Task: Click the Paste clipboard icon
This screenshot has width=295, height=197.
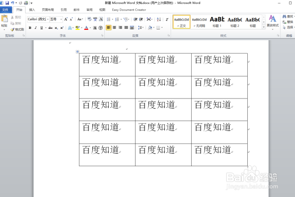Action: (4, 19)
